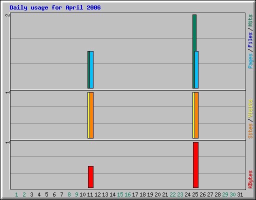Click the yellow Visits bar for day 11
The width and height of the screenshot is (256, 200).
(88, 115)
